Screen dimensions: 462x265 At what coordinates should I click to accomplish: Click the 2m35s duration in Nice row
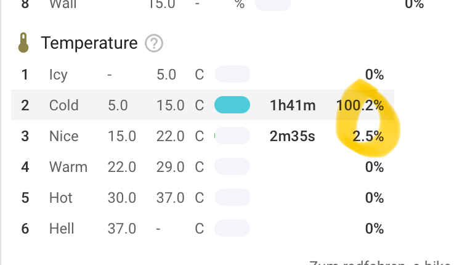coord(292,136)
